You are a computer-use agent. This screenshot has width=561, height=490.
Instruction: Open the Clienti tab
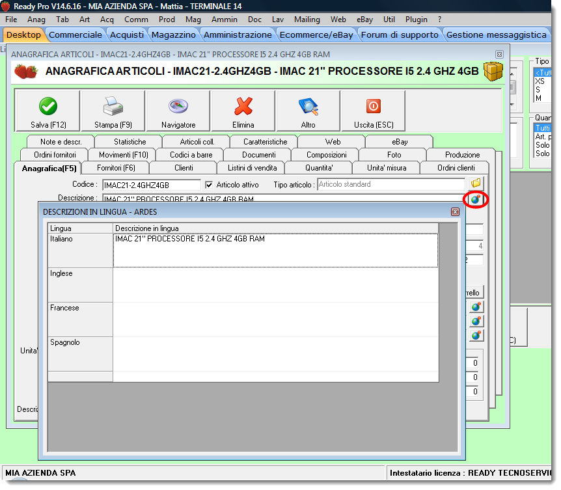(x=184, y=168)
